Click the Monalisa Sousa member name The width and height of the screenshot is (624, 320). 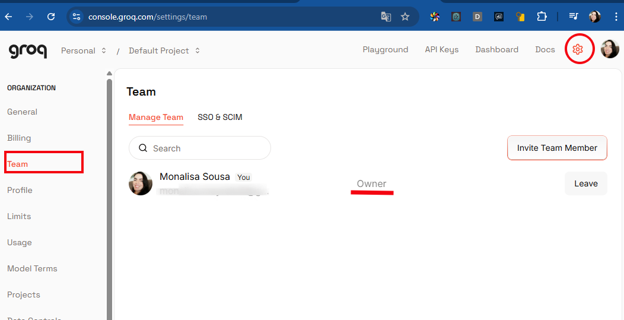pyautogui.click(x=195, y=176)
